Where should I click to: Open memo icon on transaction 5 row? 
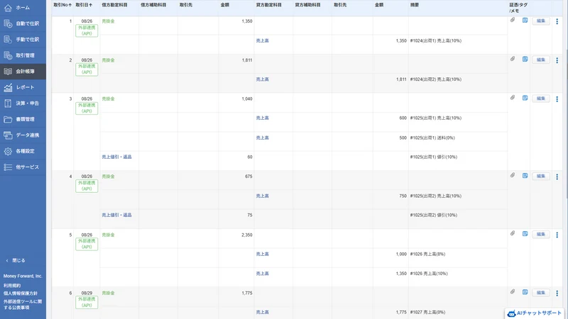coord(525,234)
